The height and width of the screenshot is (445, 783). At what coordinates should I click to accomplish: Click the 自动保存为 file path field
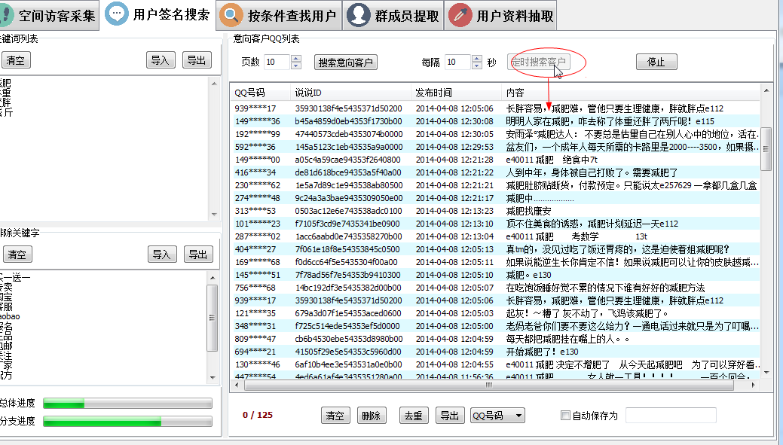[671, 415]
